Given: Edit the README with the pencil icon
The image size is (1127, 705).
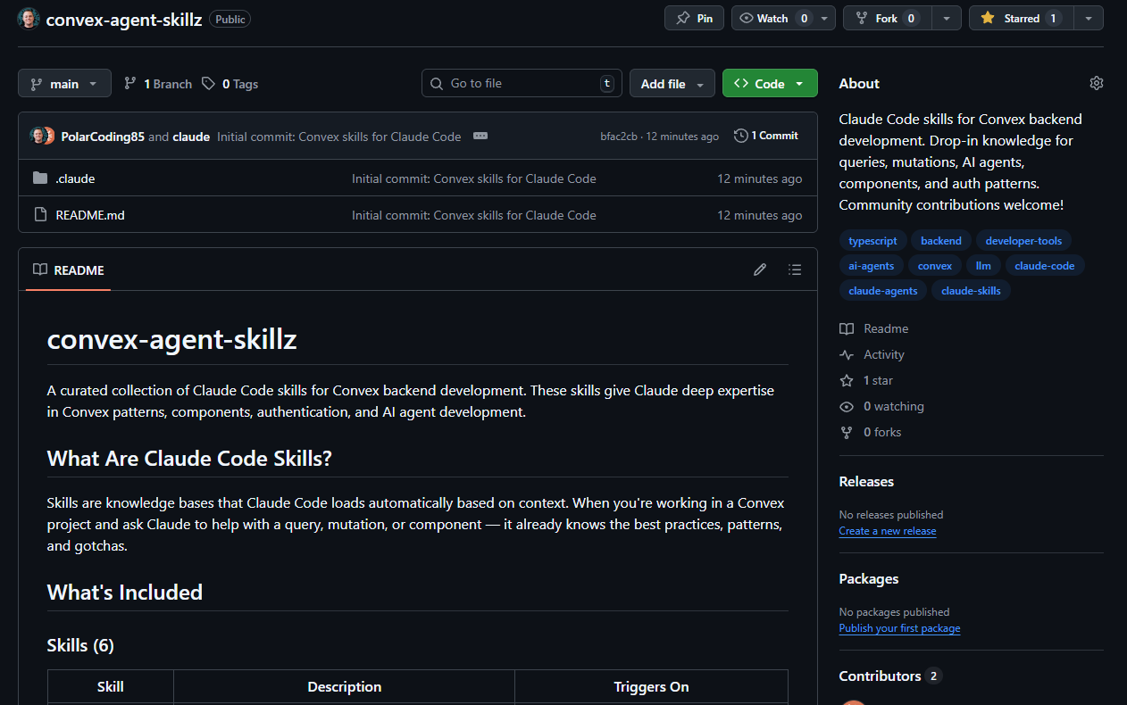Looking at the screenshot, I should (760, 269).
